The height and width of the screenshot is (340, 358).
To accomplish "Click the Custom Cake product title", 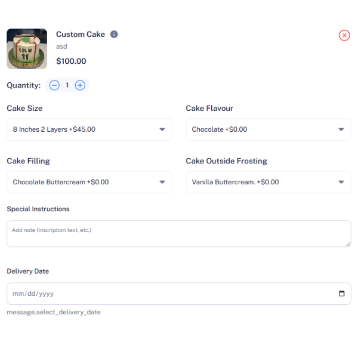I will tap(81, 35).
